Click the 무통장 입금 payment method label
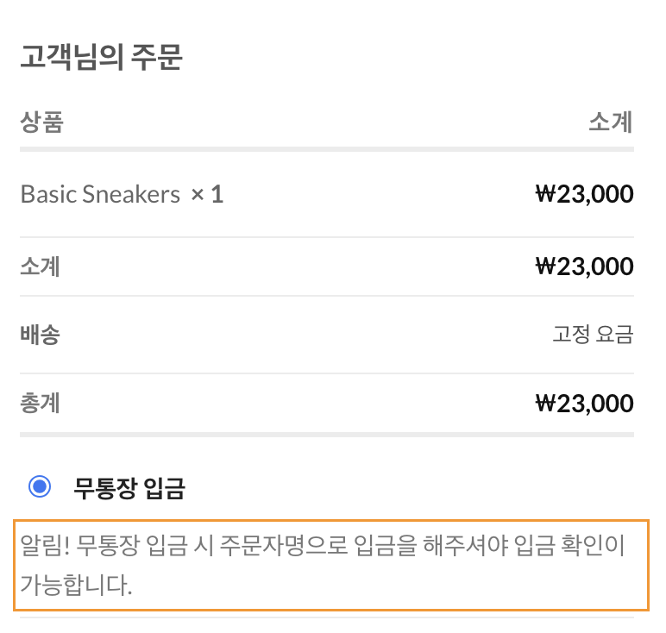Screen dimensions: 666x633 click(129, 488)
